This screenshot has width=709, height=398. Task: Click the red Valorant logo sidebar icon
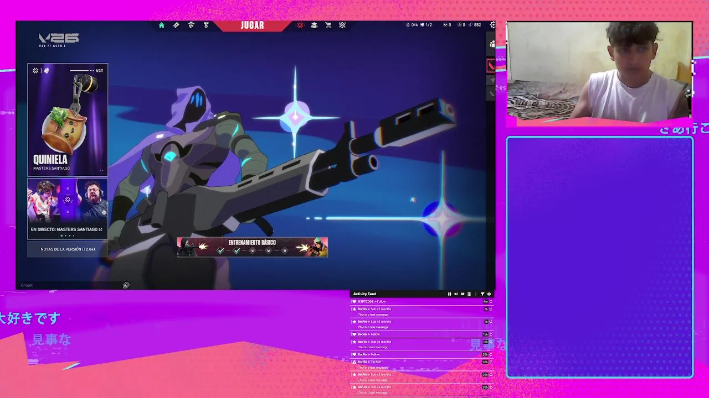[x=491, y=66]
